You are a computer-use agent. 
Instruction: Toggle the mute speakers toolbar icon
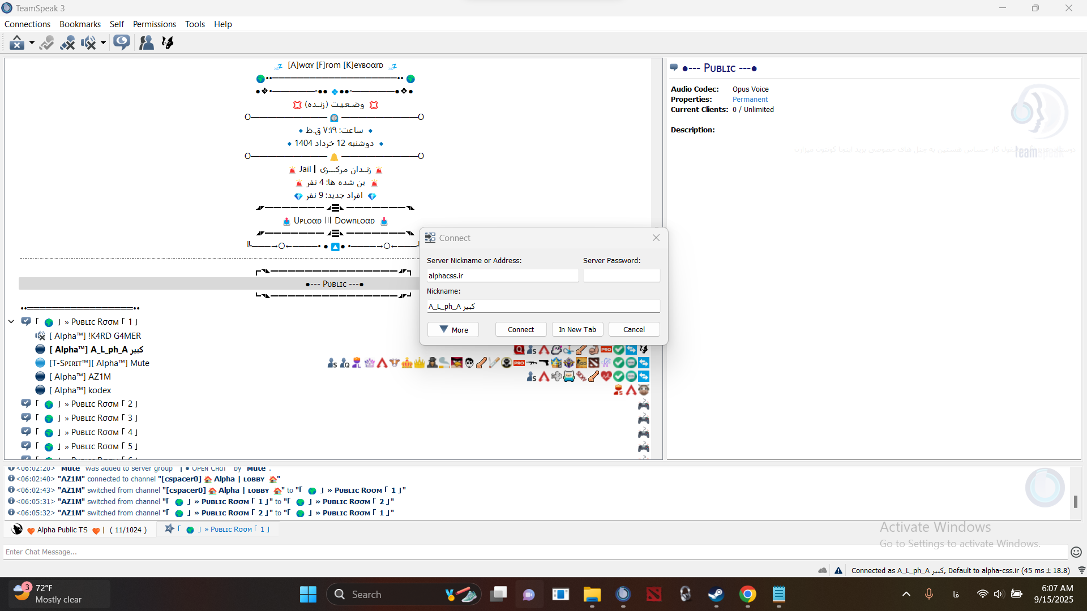[88, 42]
